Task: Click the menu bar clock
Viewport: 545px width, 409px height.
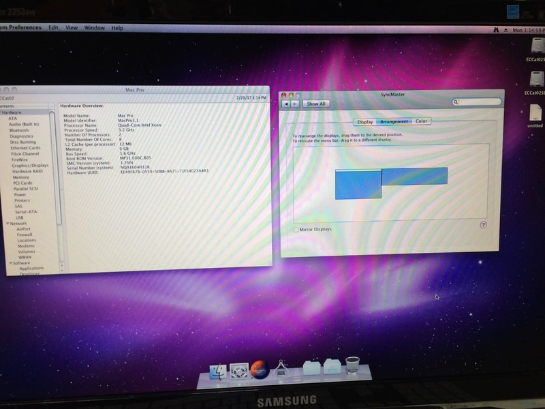Action: click(x=529, y=30)
